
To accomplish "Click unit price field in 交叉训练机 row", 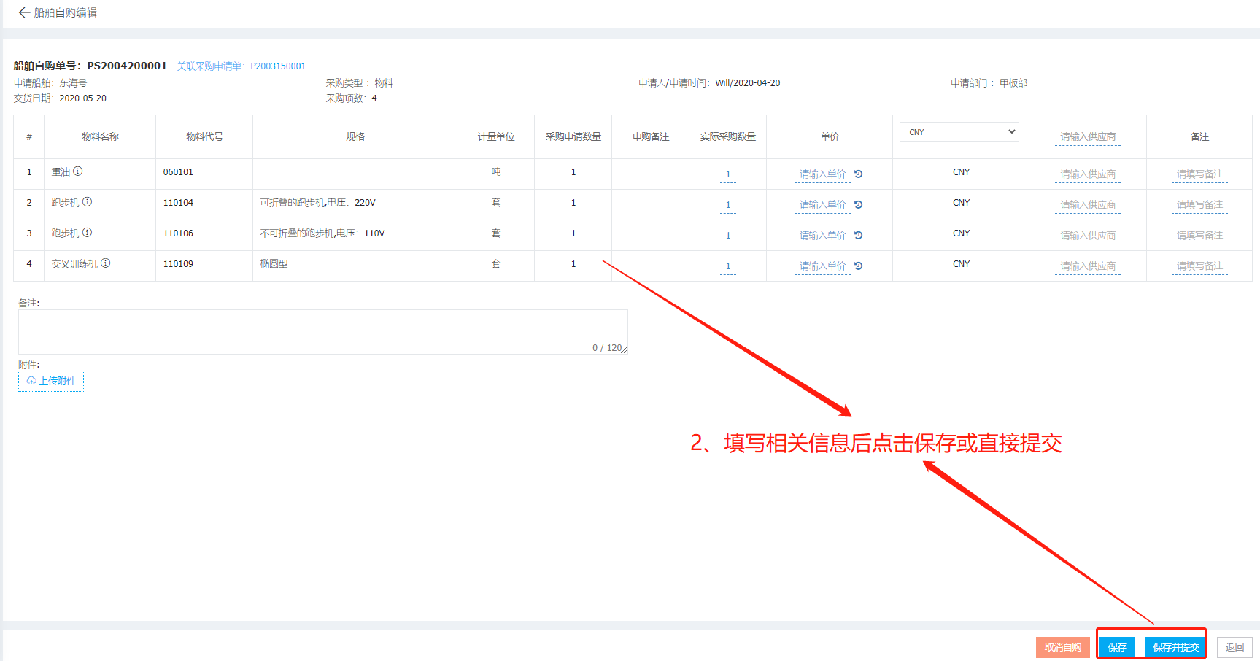I will (822, 266).
